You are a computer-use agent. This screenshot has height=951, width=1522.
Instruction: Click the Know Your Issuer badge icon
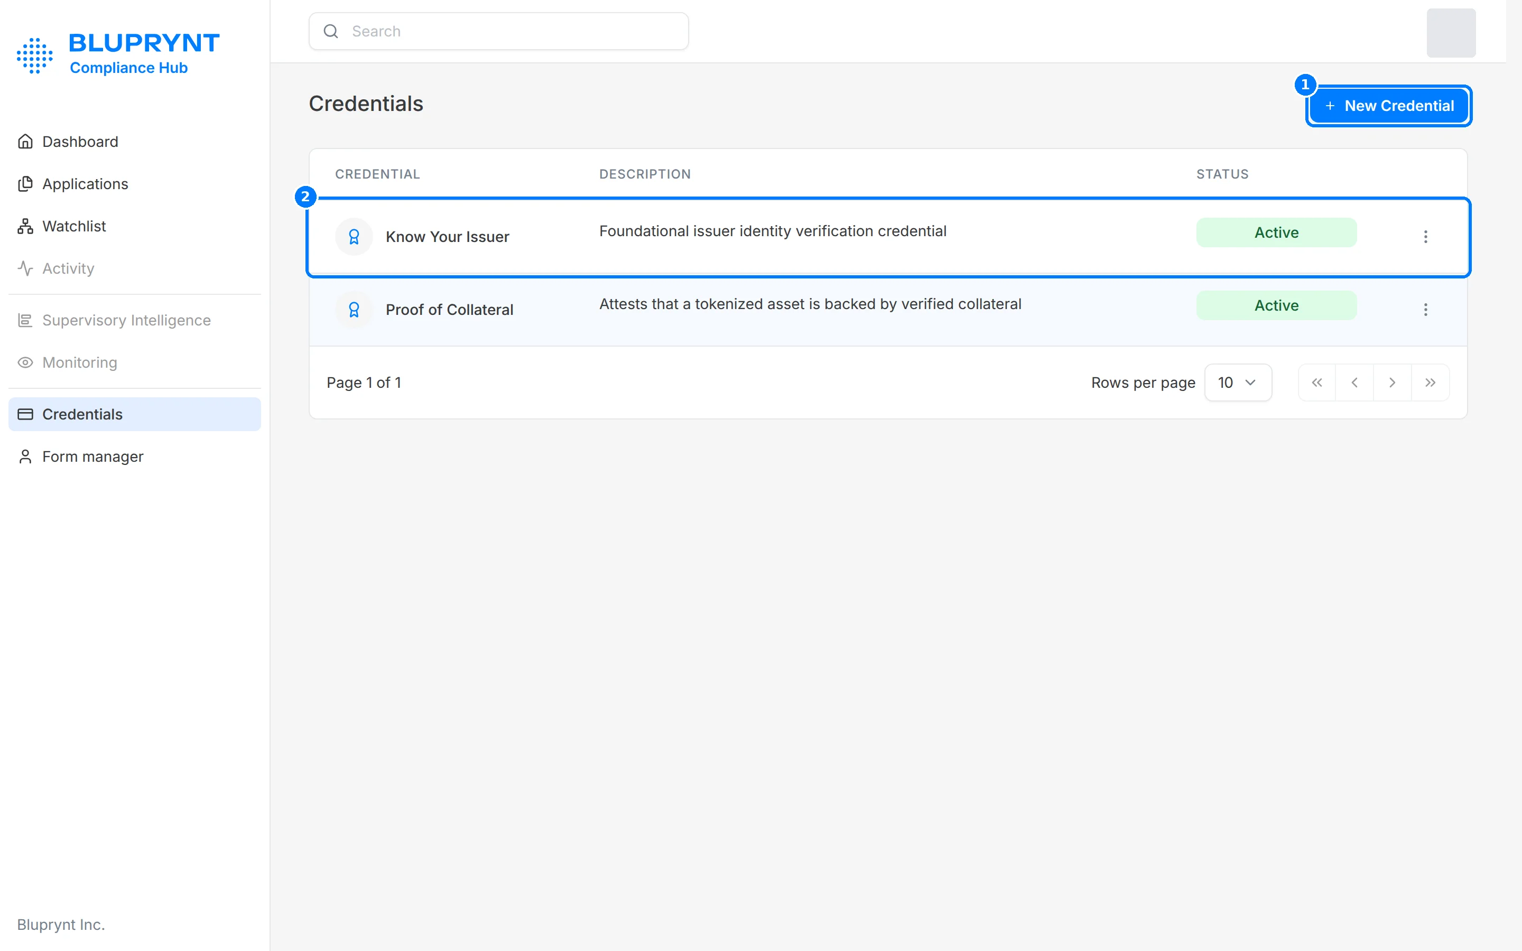coord(354,237)
